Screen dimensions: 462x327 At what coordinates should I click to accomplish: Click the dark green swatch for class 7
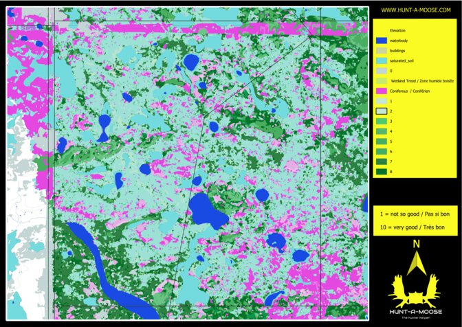(382, 161)
